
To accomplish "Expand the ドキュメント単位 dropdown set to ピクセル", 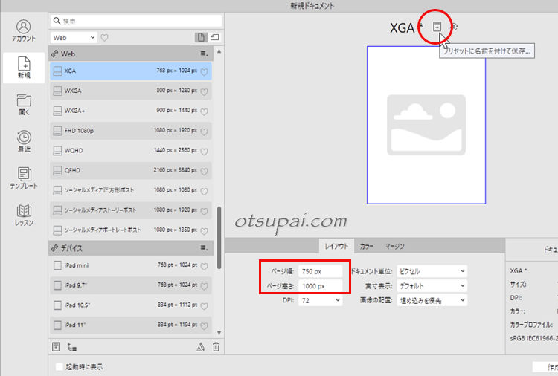I will point(432,271).
